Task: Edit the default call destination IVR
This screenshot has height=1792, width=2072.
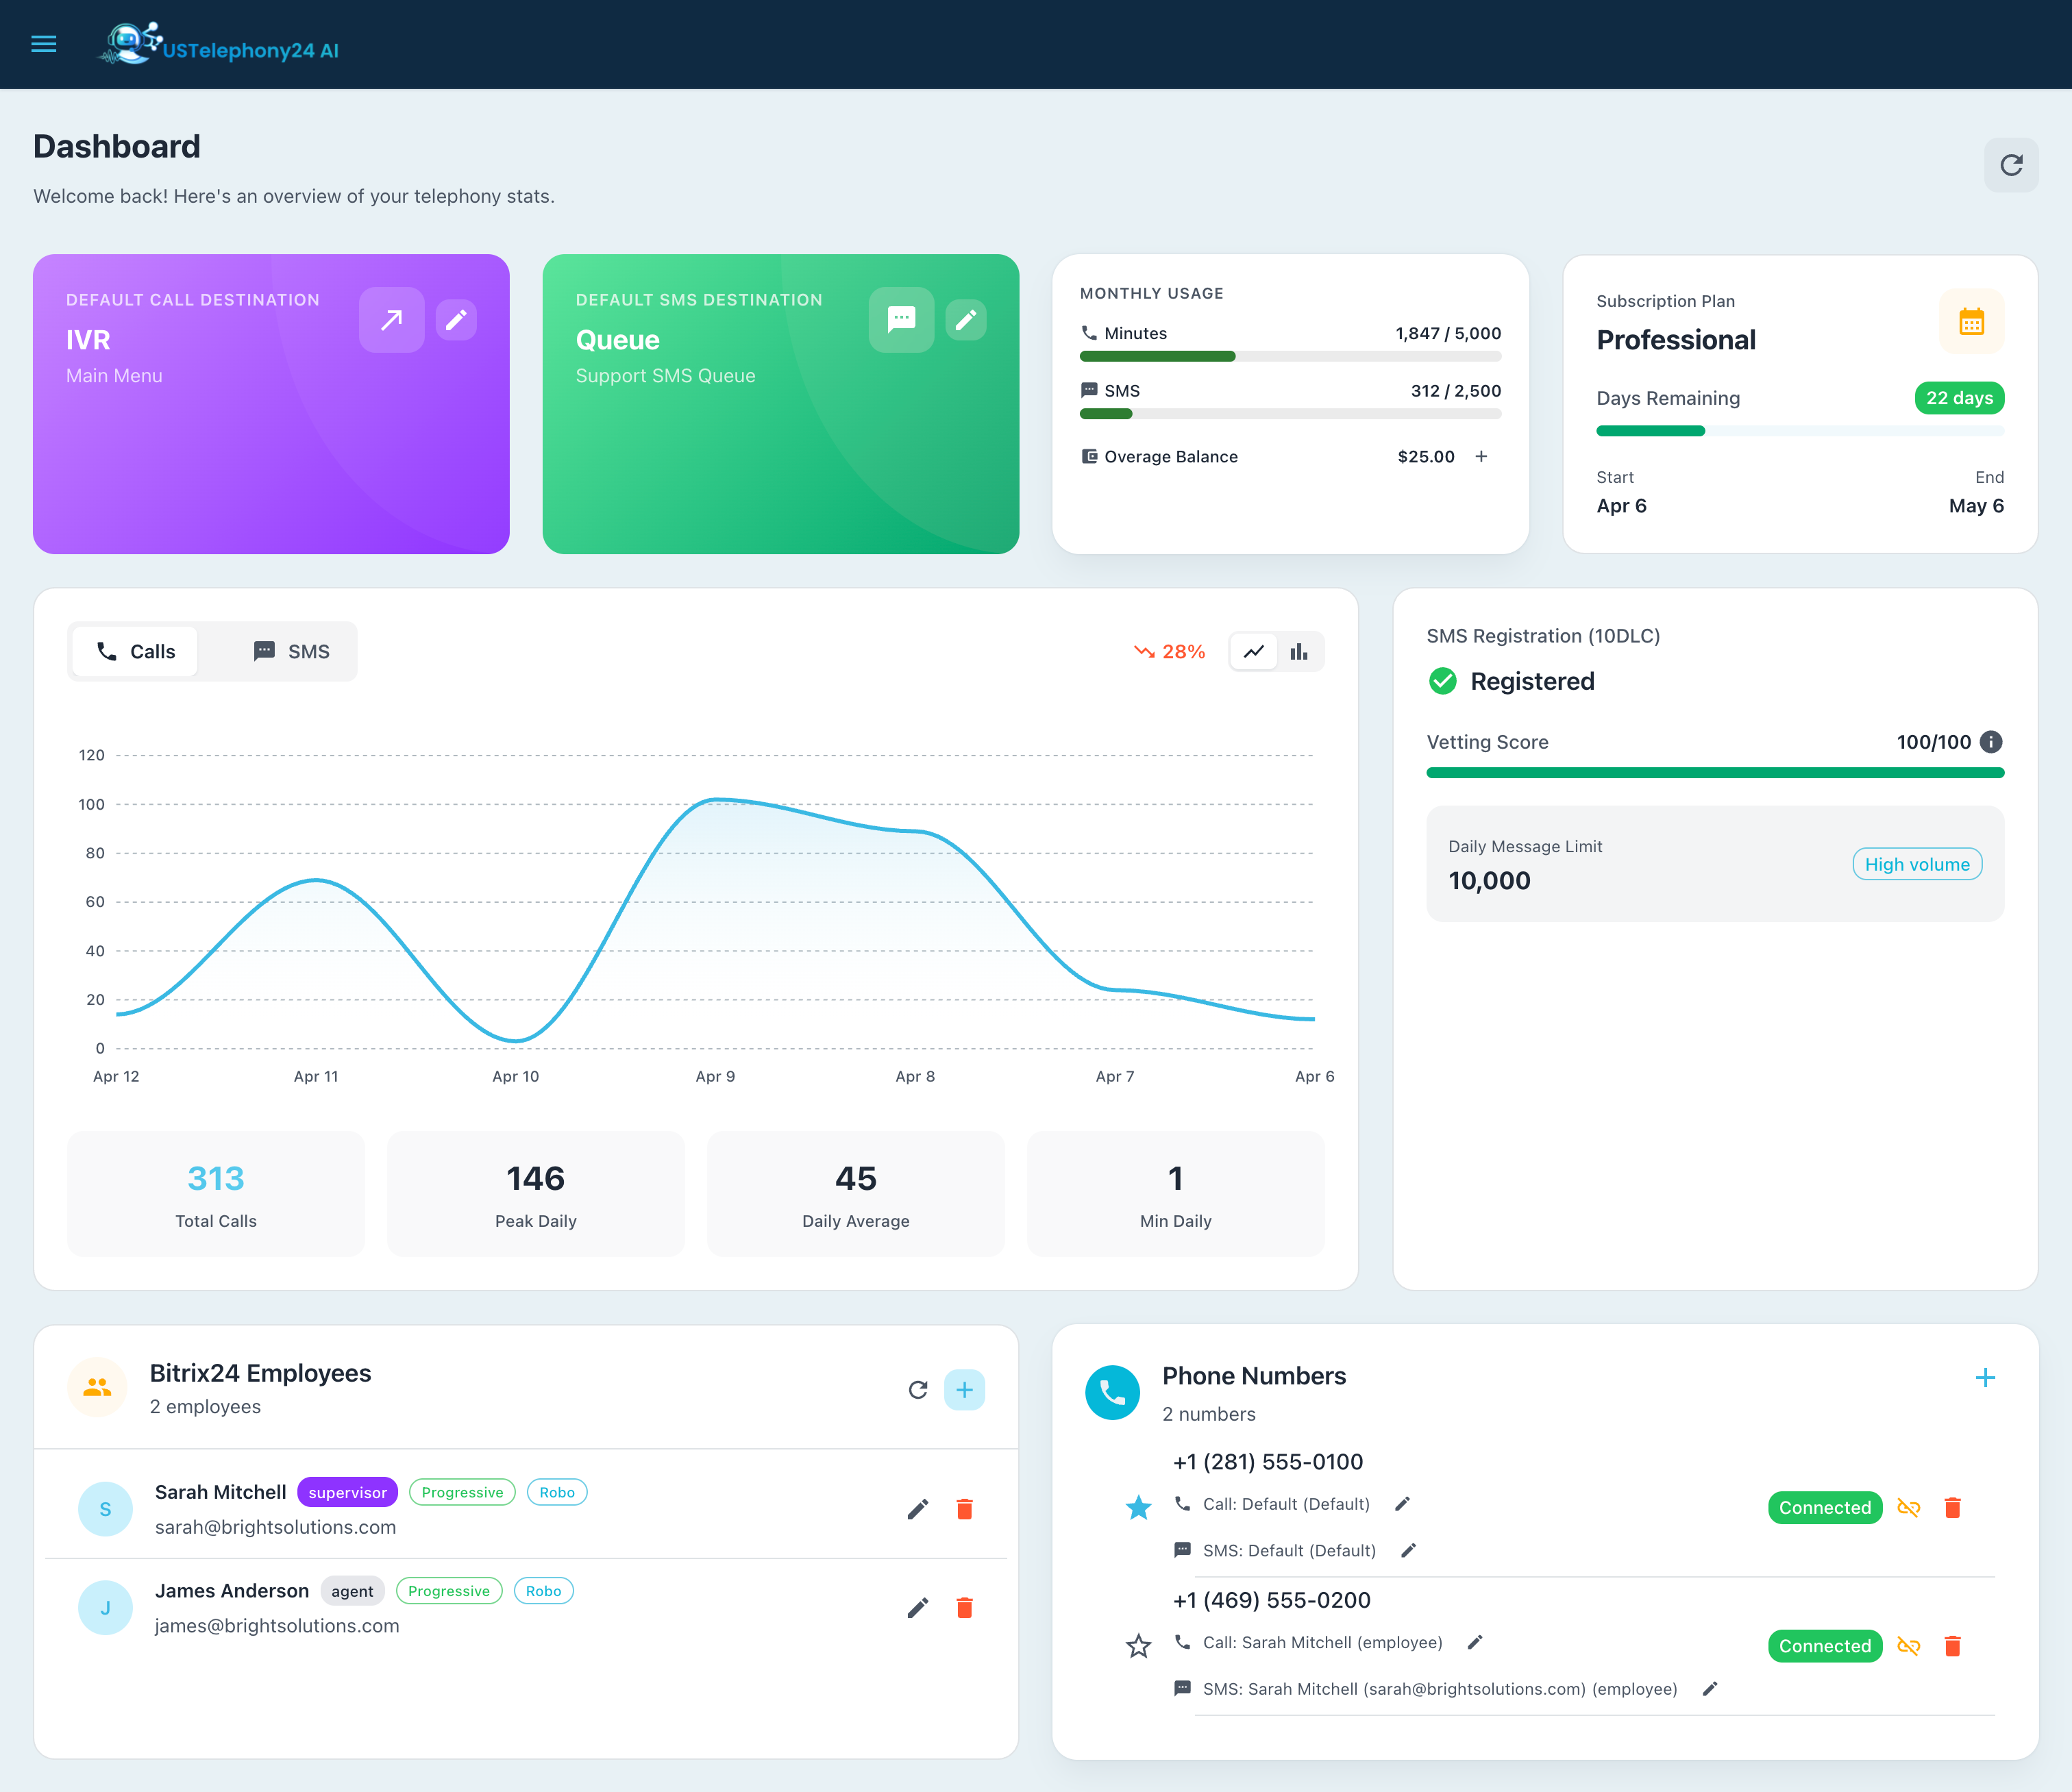Action: tap(456, 320)
